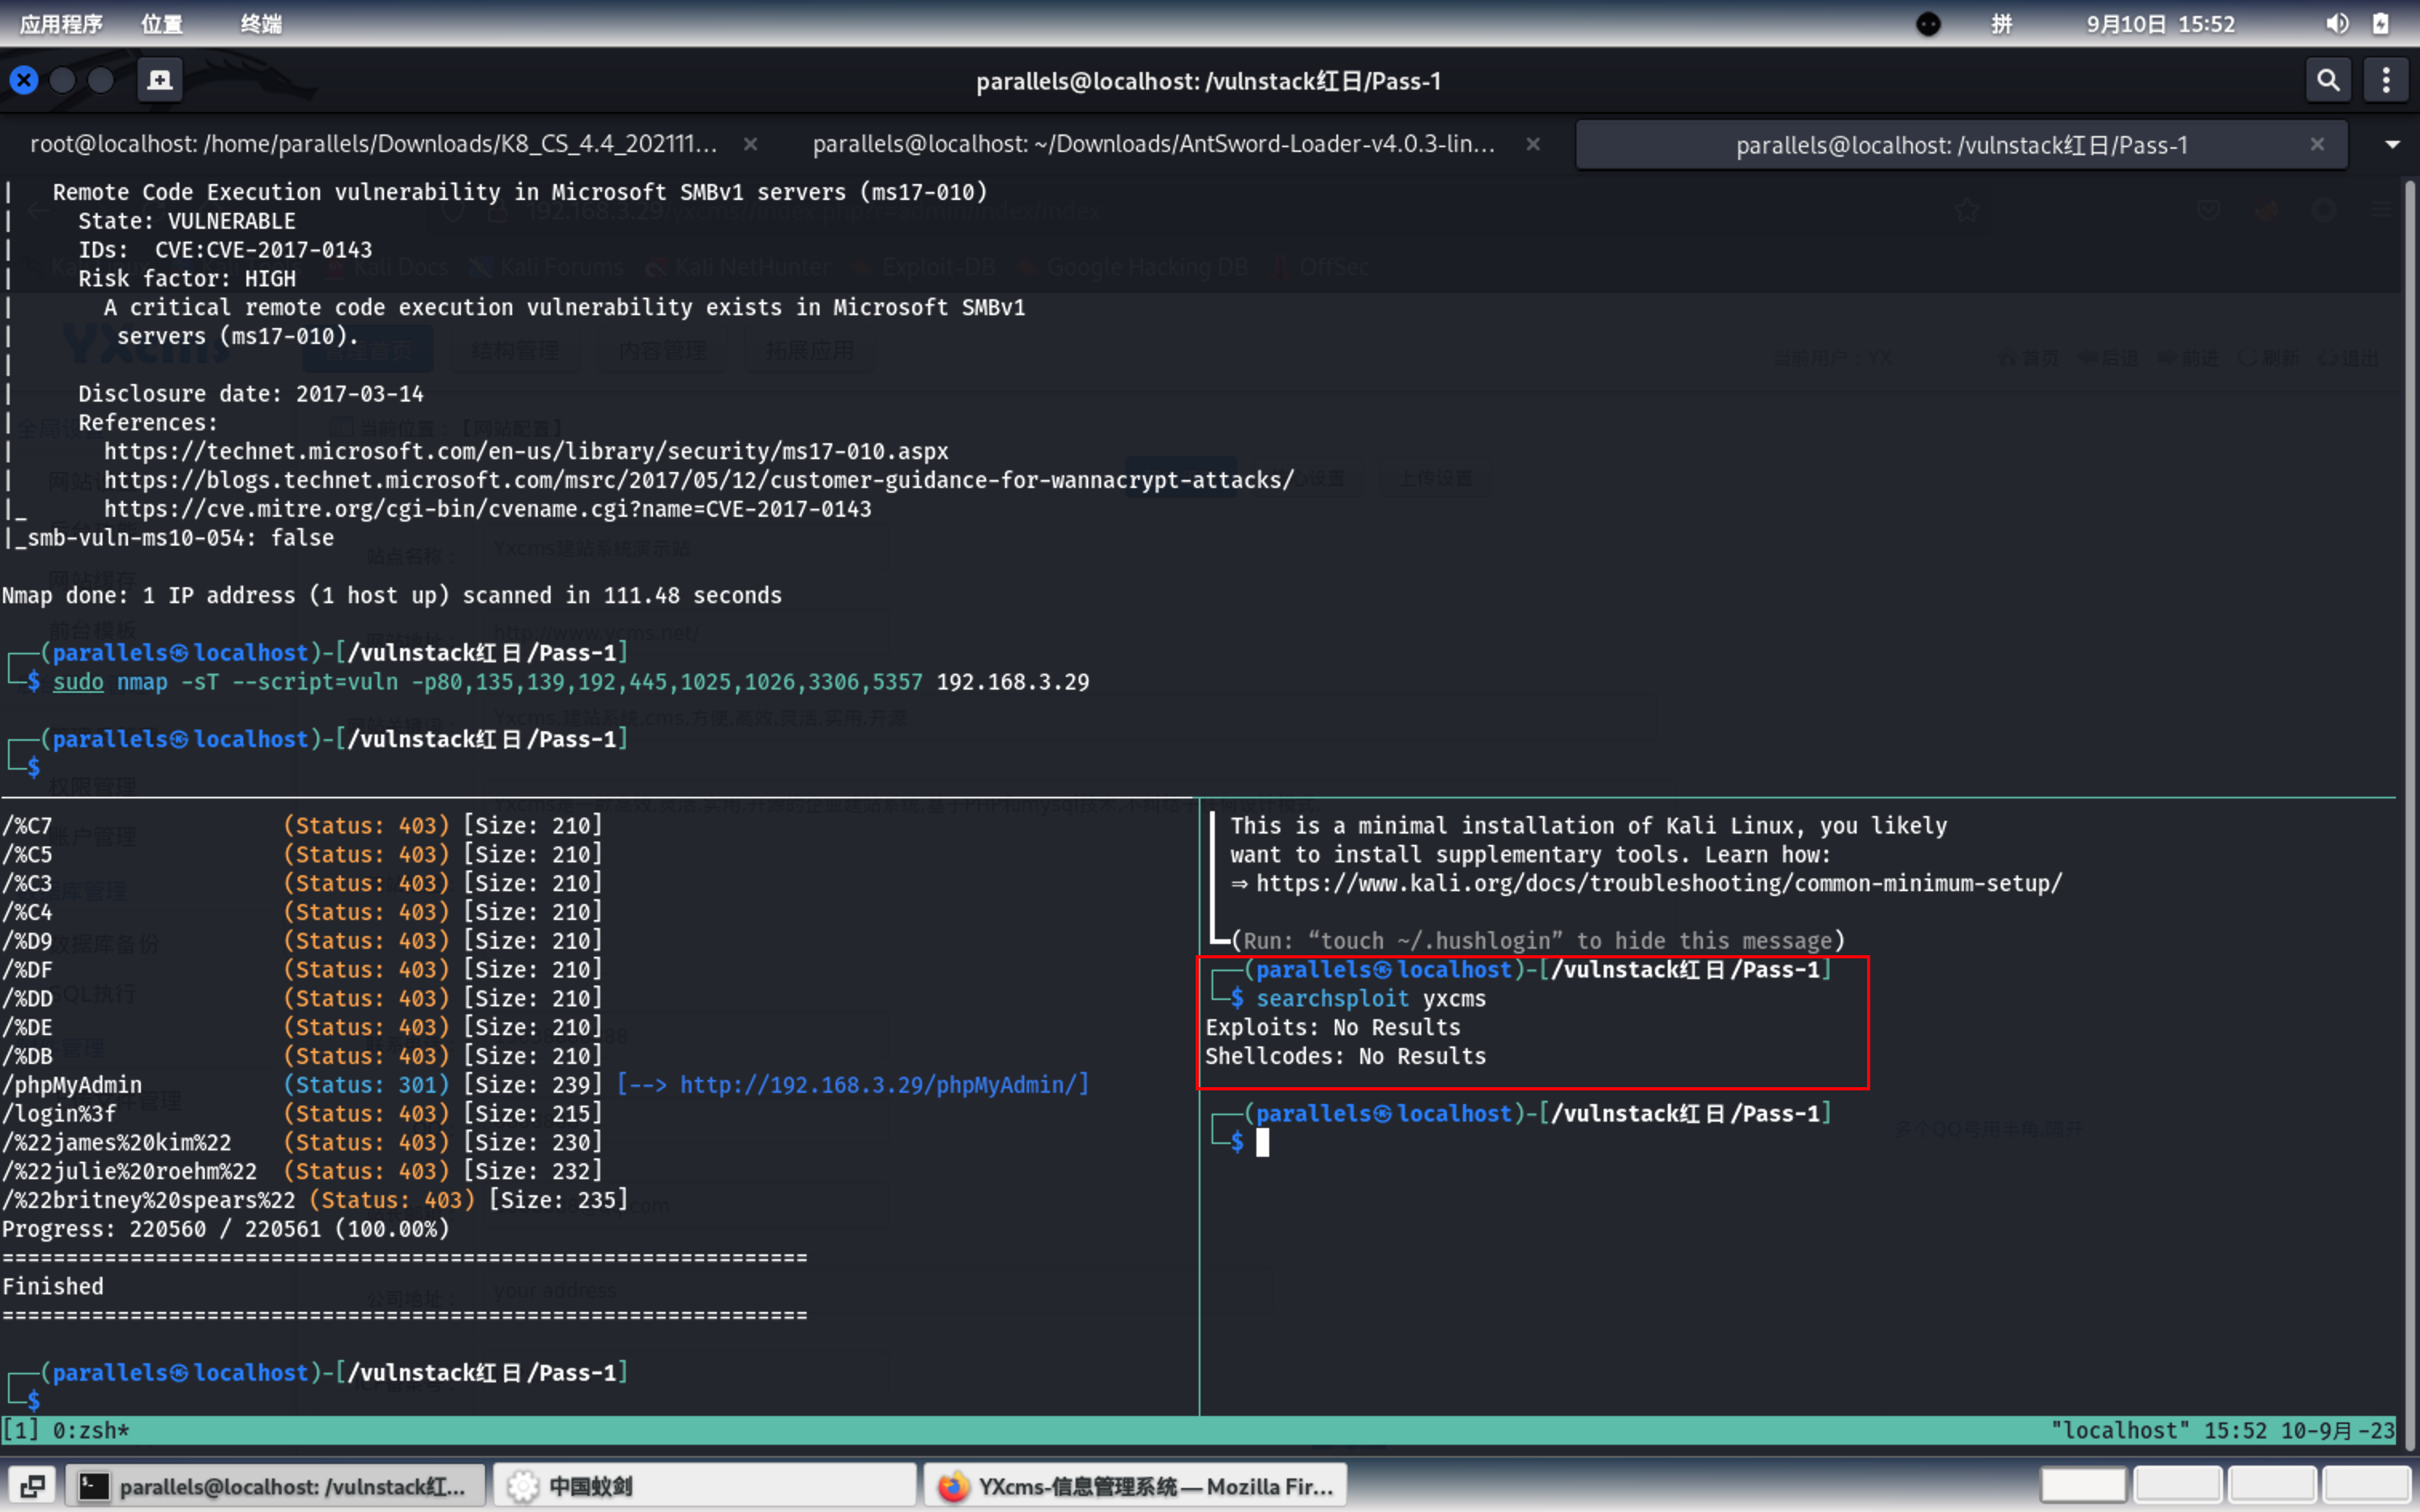The image size is (2420, 1512).
Task: Switch to root@localhost K8_CS tab
Action: (373, 144)
